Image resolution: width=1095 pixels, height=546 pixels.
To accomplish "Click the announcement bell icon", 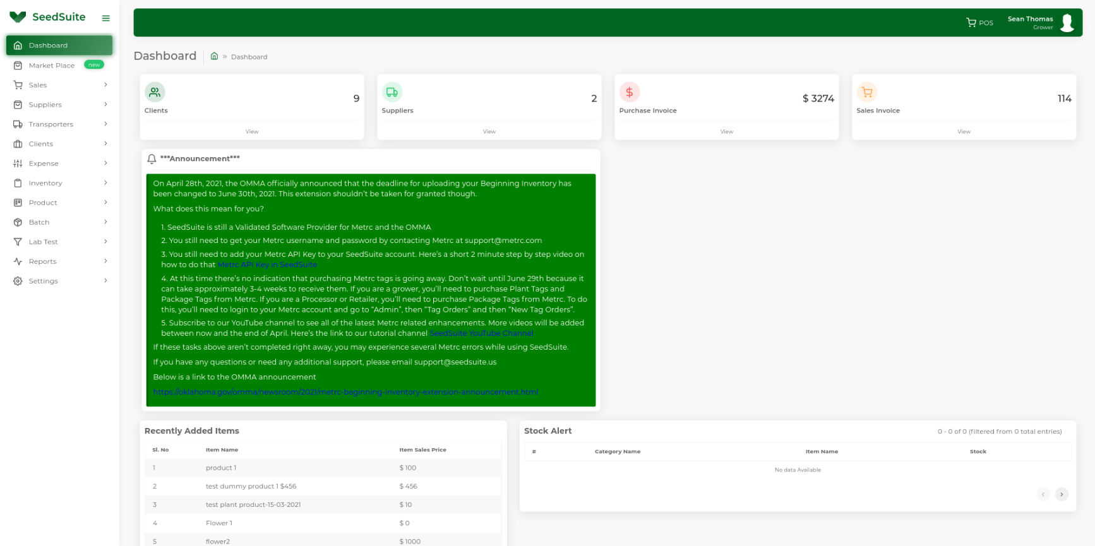I will pyautogui.click(x=152, y=159).
